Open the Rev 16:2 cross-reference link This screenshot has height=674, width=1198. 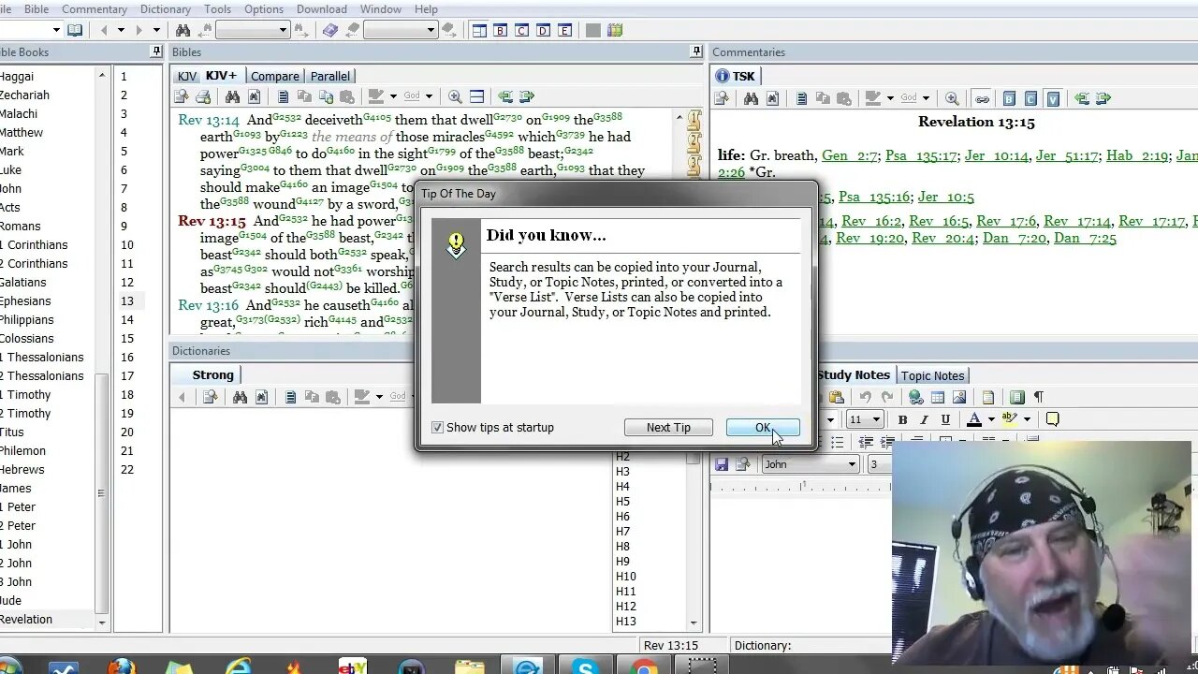click(871, 221)
